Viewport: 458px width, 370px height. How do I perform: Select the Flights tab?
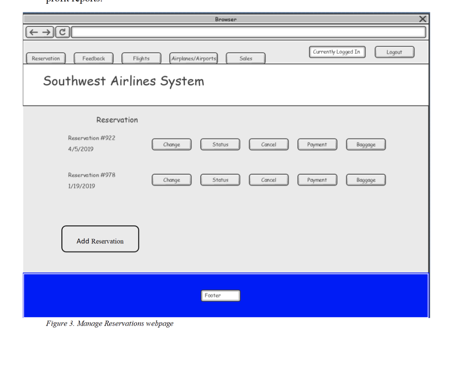[141, 58]
